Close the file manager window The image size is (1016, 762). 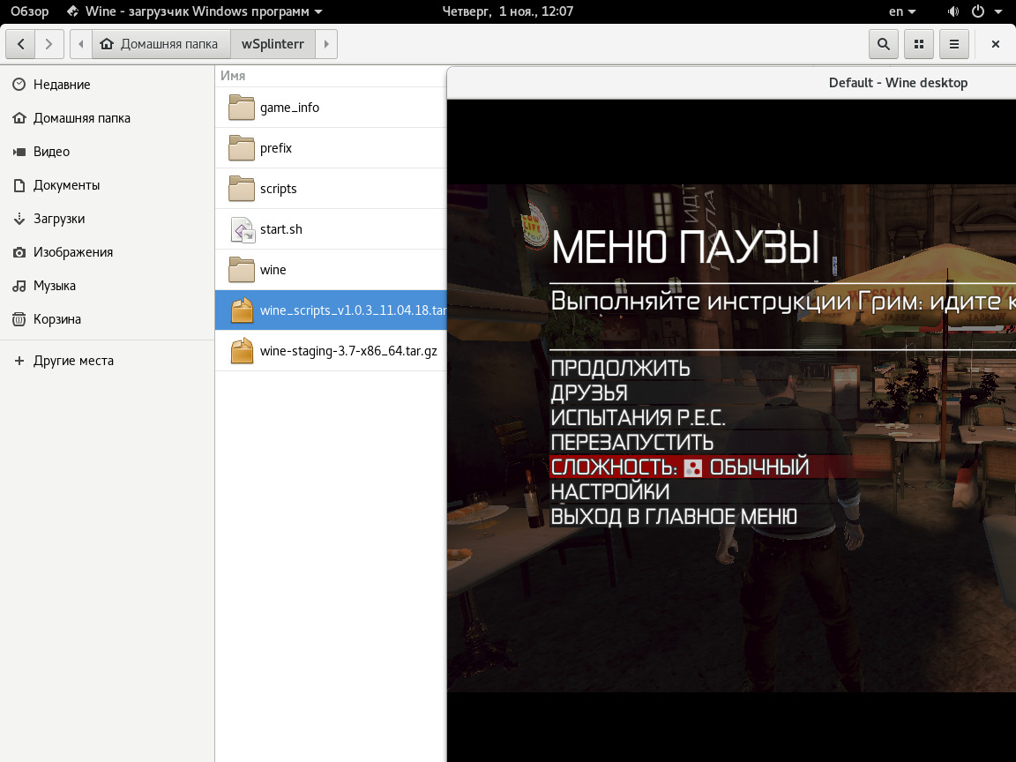point(995,44)
